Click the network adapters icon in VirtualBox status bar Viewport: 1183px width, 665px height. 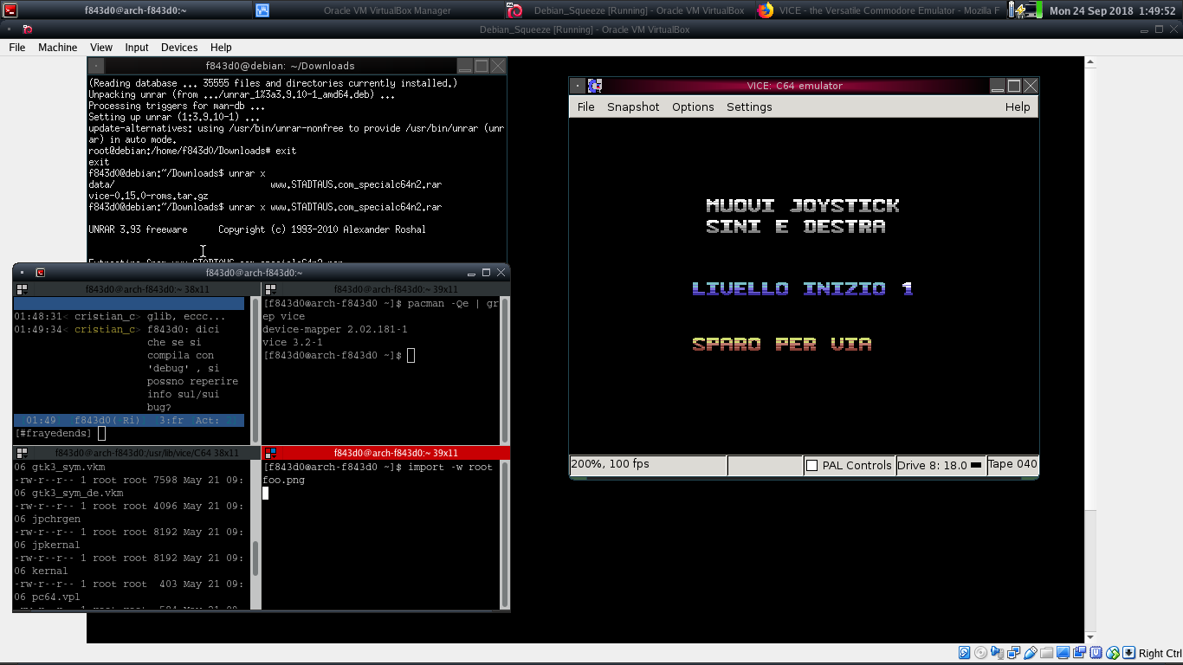[1014, 653]
